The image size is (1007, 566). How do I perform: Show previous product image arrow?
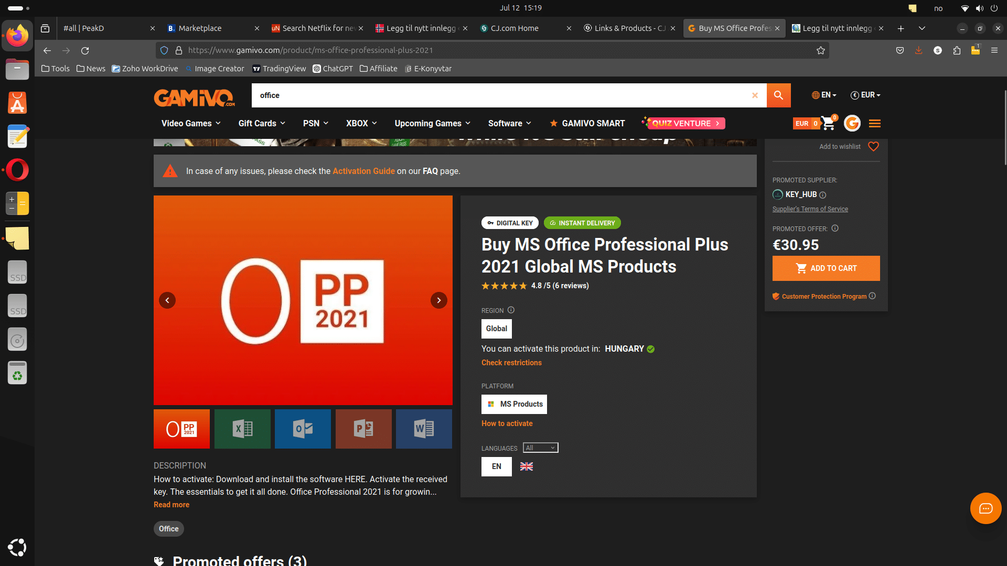[167, 300]
